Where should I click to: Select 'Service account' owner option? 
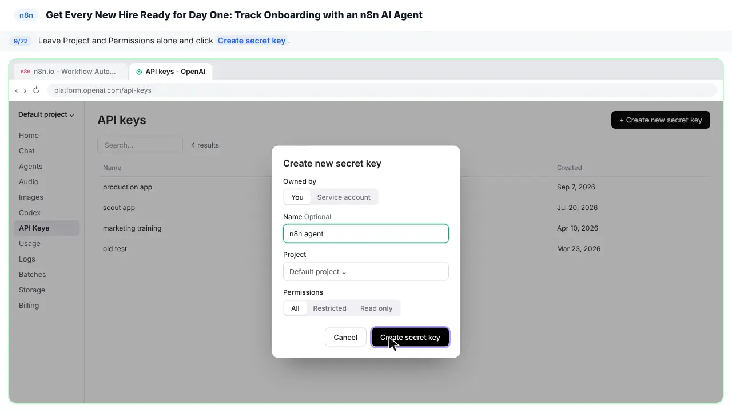point(344,197)
